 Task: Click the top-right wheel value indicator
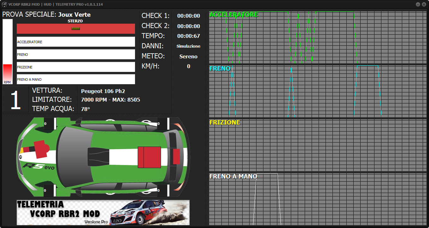pyautogui.click(x=163, y=124)
